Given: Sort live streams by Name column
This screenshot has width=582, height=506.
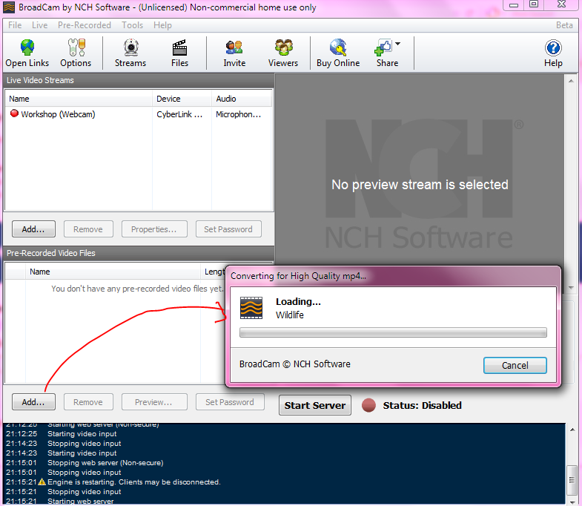Looking at the screenshot, I should tap(79, 99).
